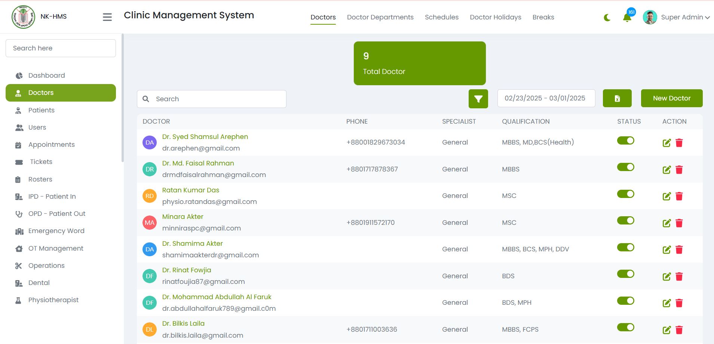
Task: Toggle status for Ratan Kumar Das
Action: click(626, 194)
